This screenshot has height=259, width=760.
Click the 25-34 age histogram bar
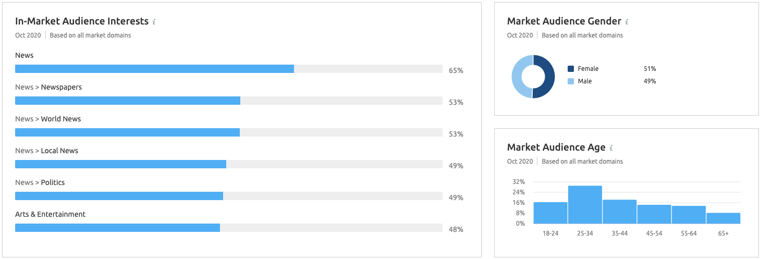[x=585, y=205]
